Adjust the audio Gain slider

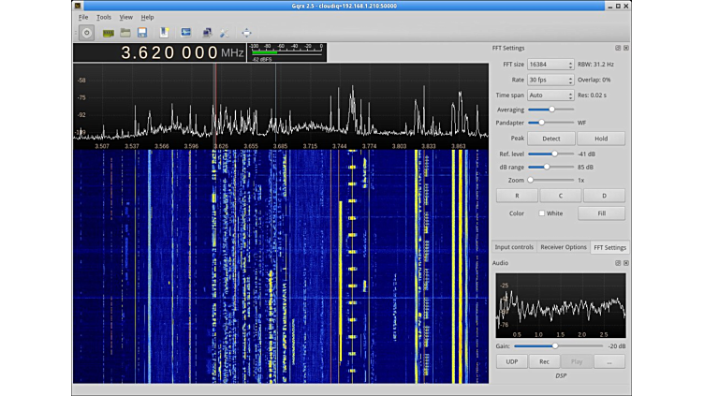click(x=555, y=345)
